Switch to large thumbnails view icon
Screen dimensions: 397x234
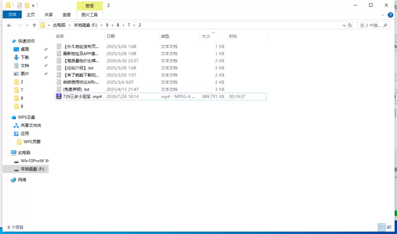pos(389,227)
